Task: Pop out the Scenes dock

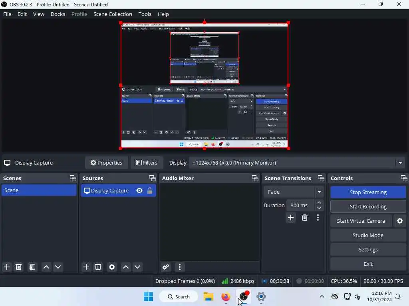Action: click(73, 178)
